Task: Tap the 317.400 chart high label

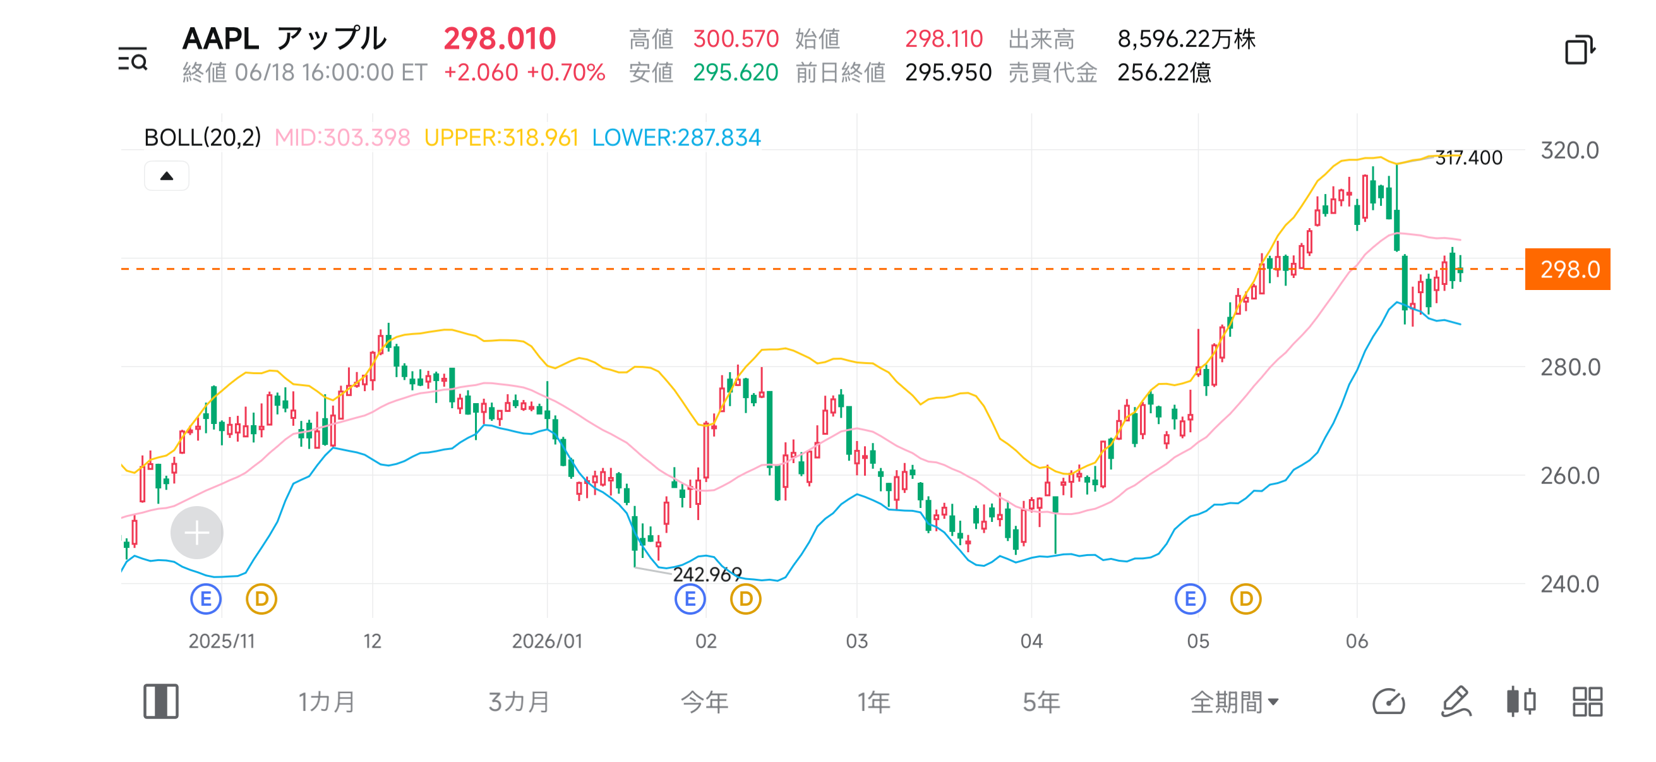Action: pyautogui.click(x=1469, y=157)
